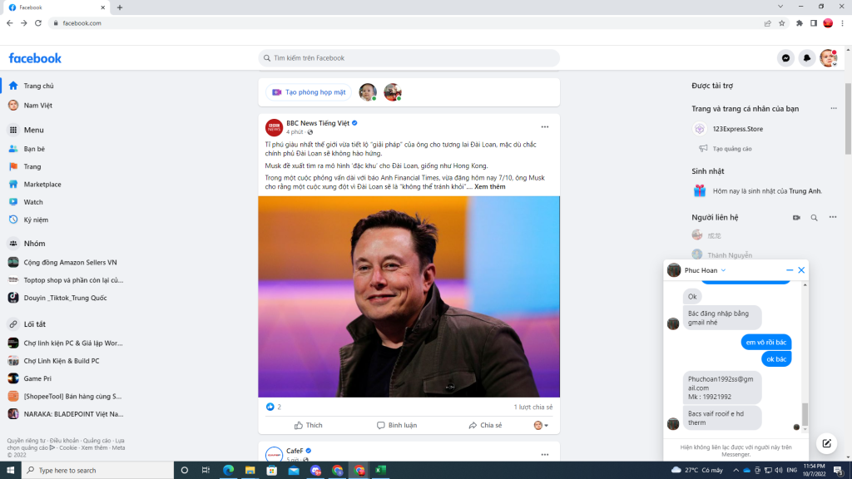Expand Phuc Hoan chat options dropdown

coord(723,270)
